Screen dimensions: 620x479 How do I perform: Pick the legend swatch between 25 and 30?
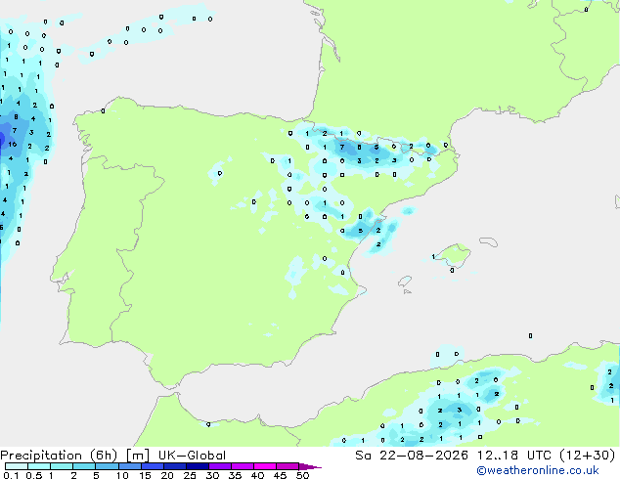(x=198, y=466)
